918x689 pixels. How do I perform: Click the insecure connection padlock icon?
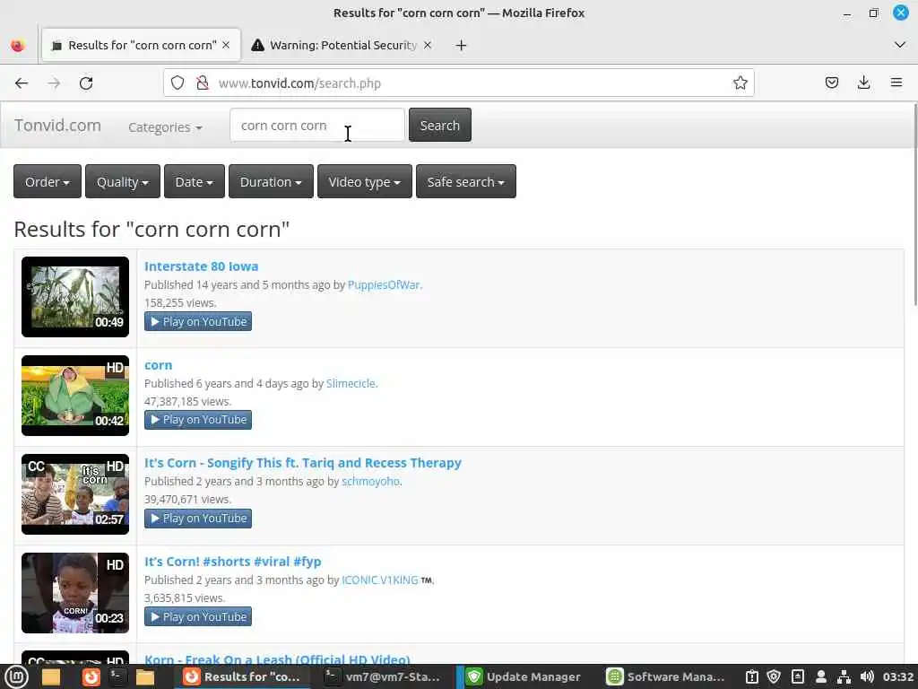[x=202, y=83]
